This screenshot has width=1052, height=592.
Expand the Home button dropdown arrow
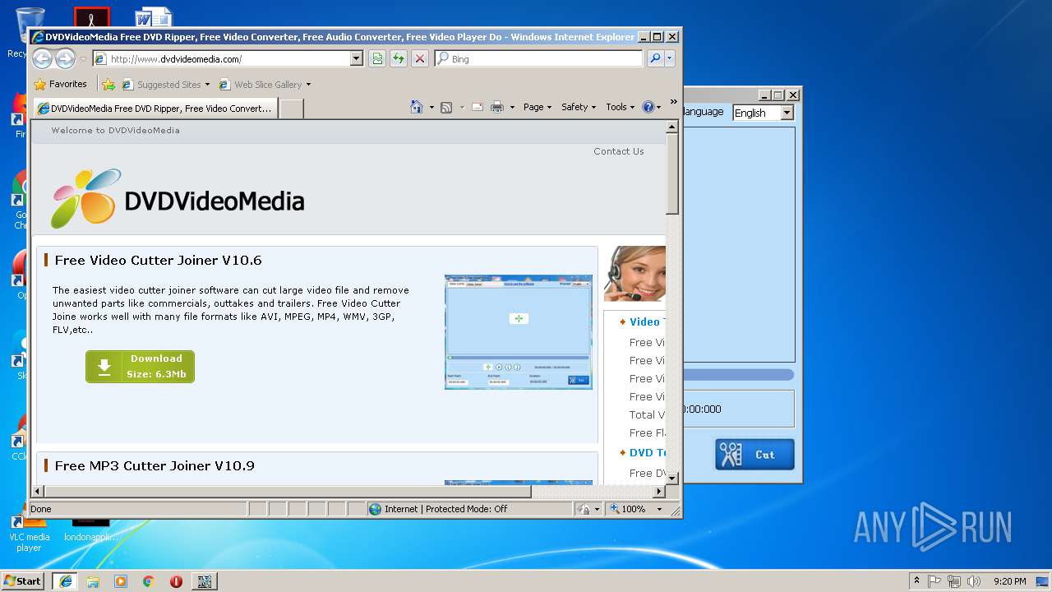click(x=431, y=107)
